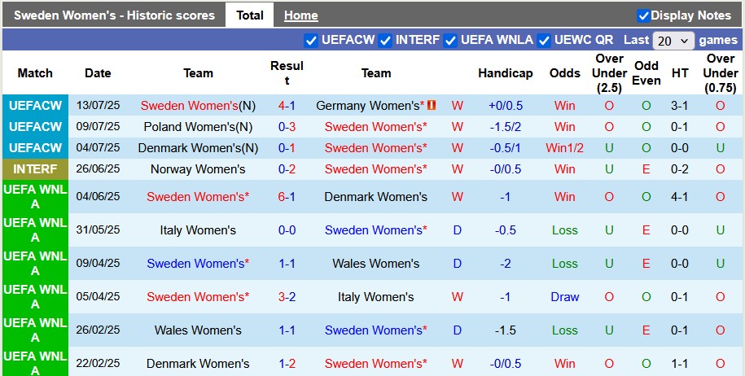Click the red card icon beside Germany Women's

click(432, 106)
